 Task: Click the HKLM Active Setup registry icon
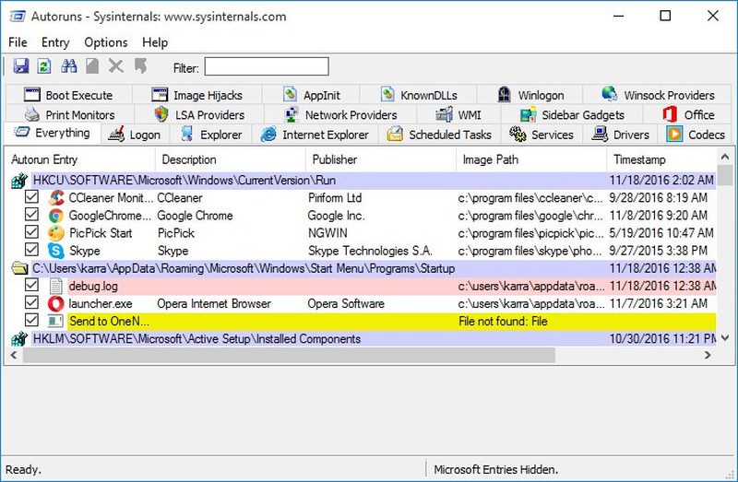pos(19,339)
